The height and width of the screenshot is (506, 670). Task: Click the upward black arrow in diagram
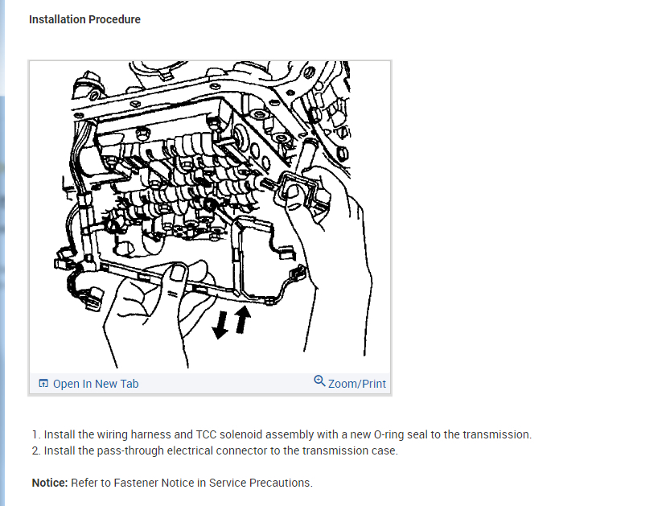[x=242, y=319]
